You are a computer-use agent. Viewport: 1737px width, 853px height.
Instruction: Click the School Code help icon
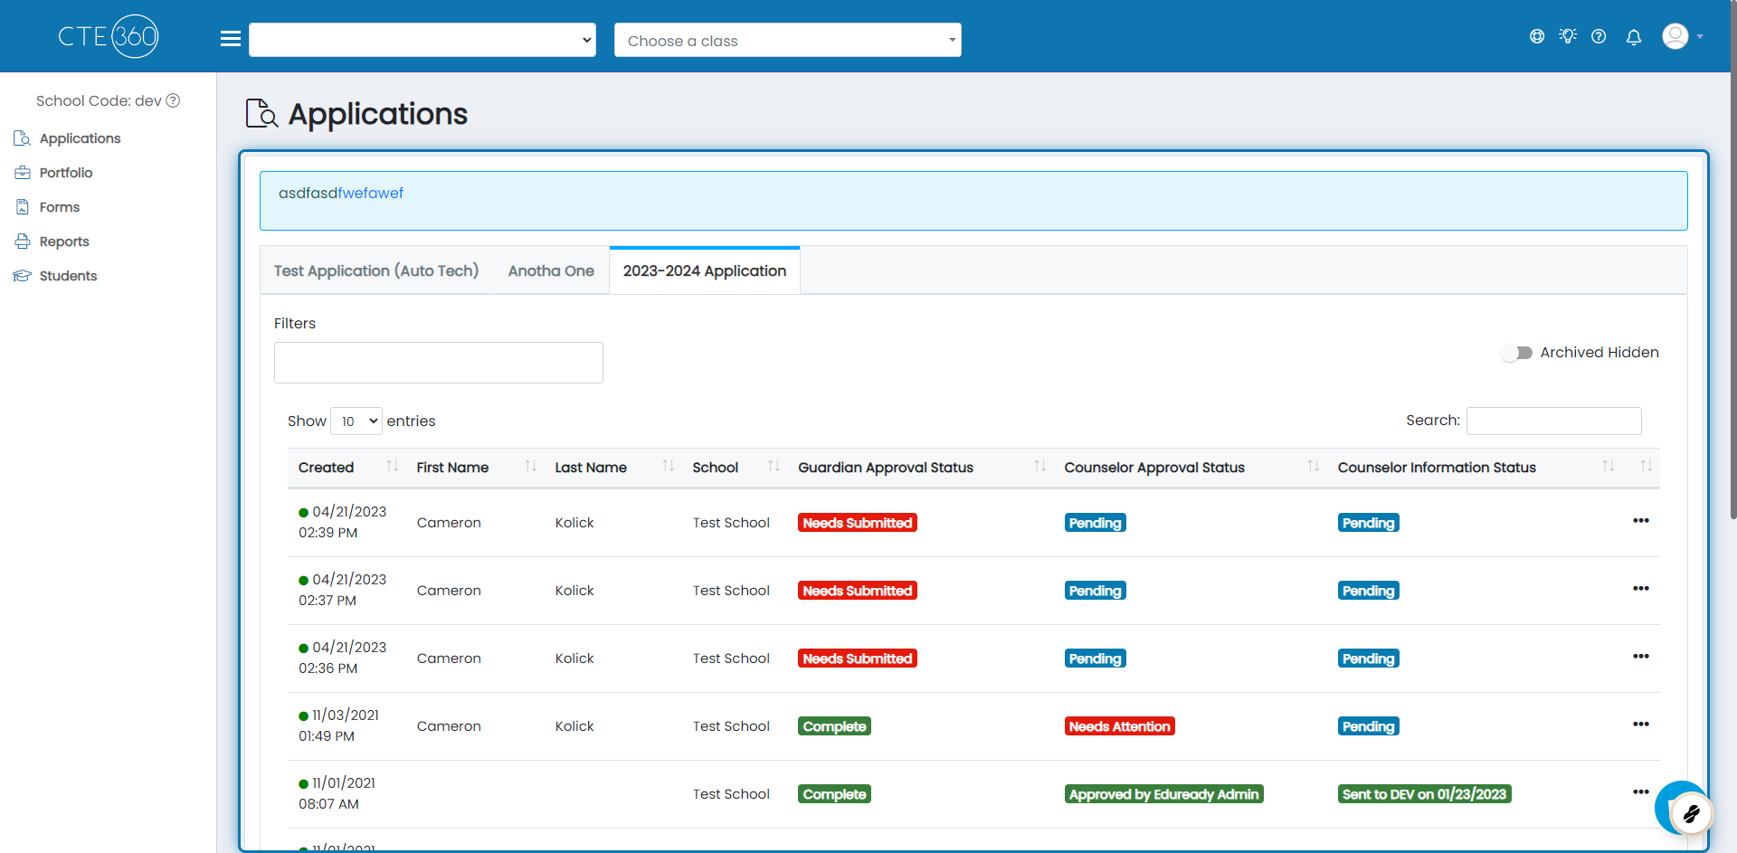coord(173,100)
